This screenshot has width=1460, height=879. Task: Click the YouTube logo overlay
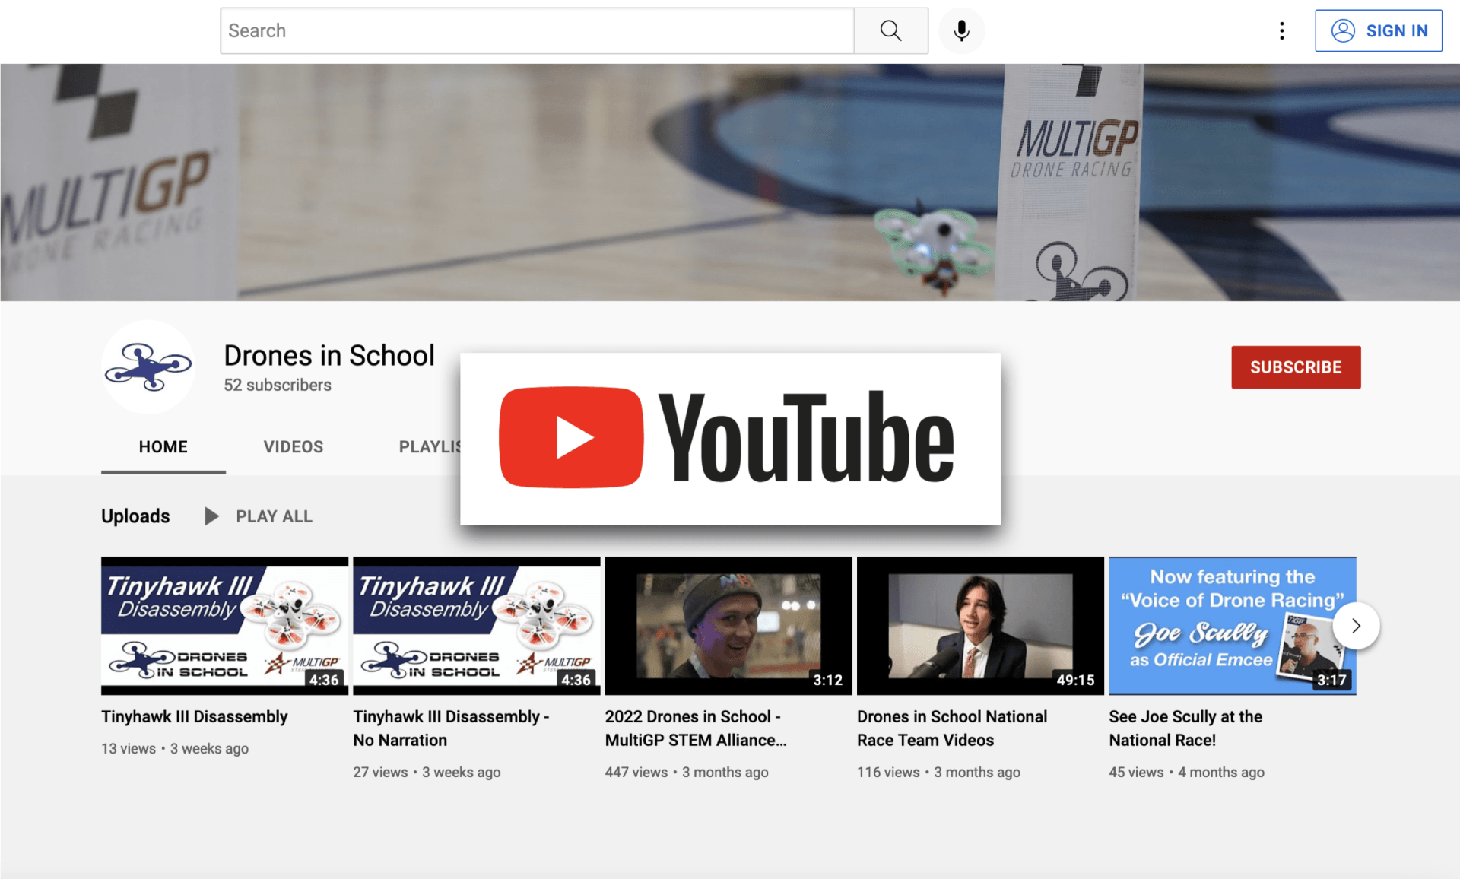(x=730, y=439)
